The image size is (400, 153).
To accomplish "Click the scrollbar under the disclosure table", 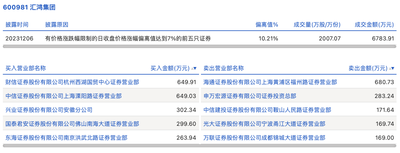I will click(199, 46).
